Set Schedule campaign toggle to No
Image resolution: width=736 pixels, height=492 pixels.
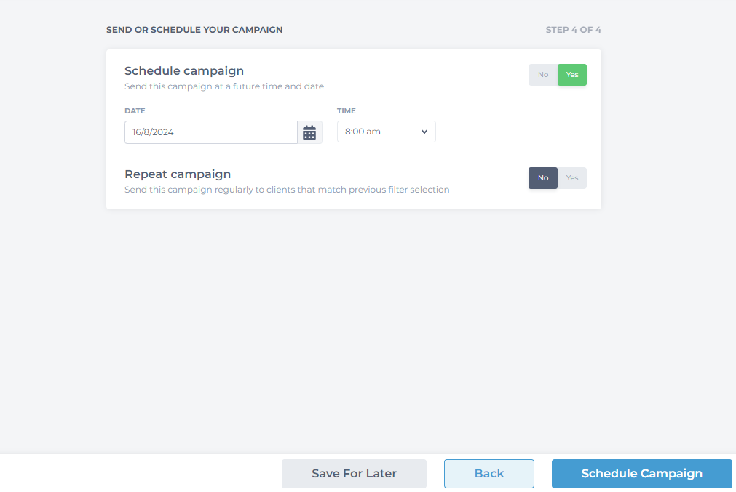(543, 75)
